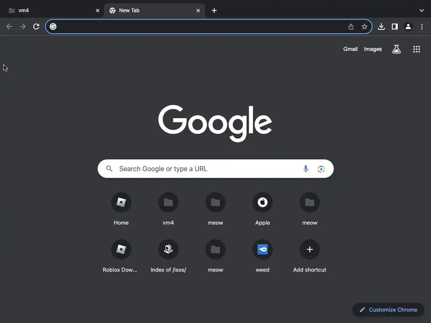Open the Gmail link
431x323 pixels.
tap(351, 49)
